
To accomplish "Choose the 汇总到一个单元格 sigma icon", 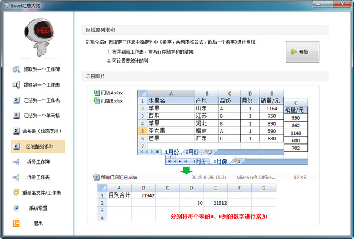I will click(x=17, y=116).
